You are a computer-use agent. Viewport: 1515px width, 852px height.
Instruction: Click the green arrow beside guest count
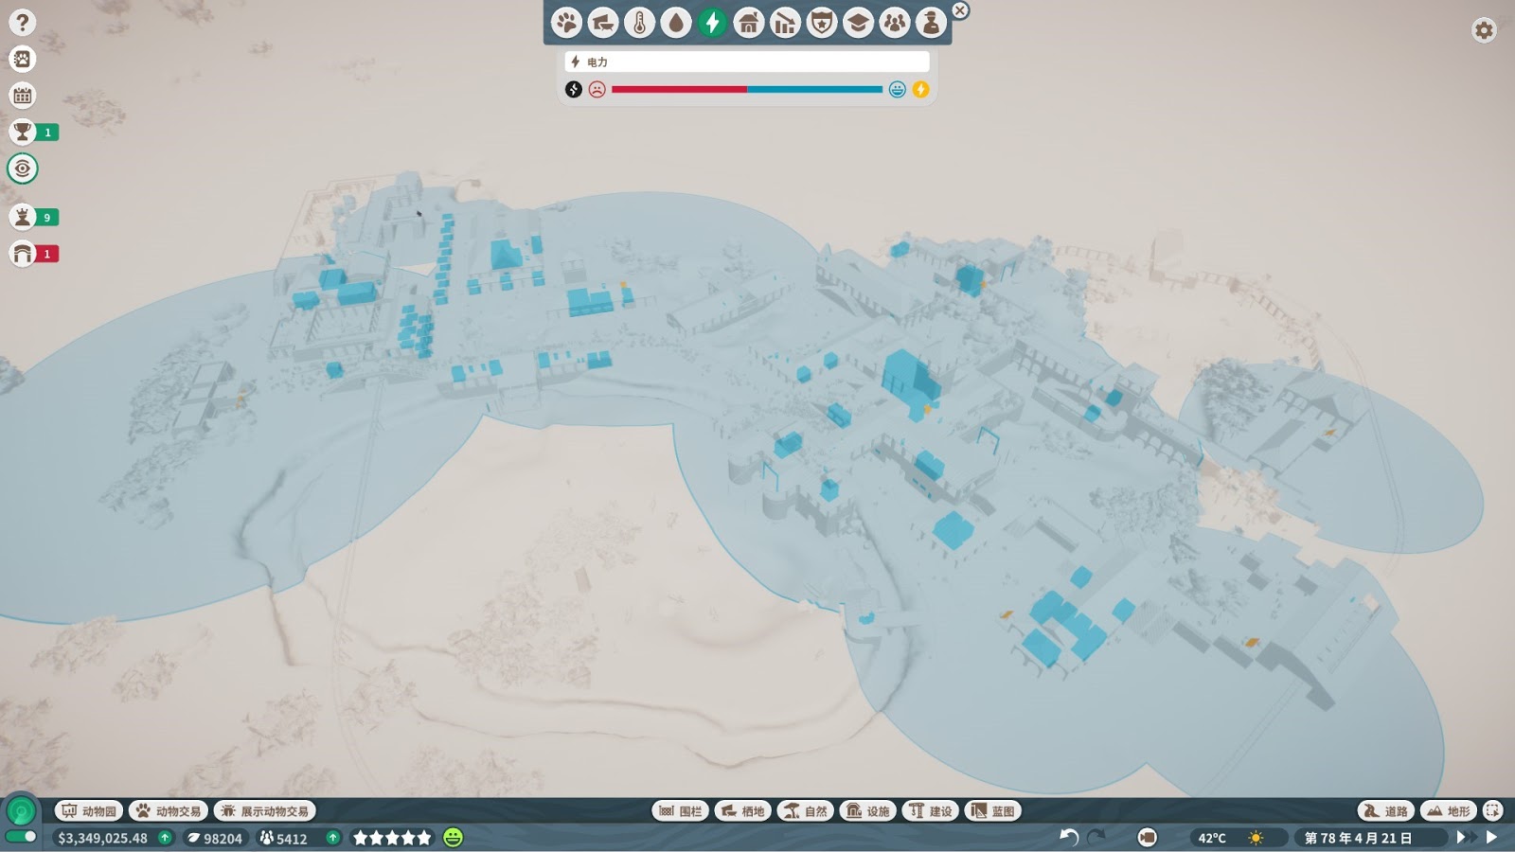click(x=332, y=838)
